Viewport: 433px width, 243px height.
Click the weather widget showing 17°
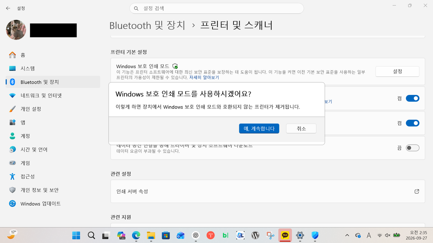[x=11, y=235]
